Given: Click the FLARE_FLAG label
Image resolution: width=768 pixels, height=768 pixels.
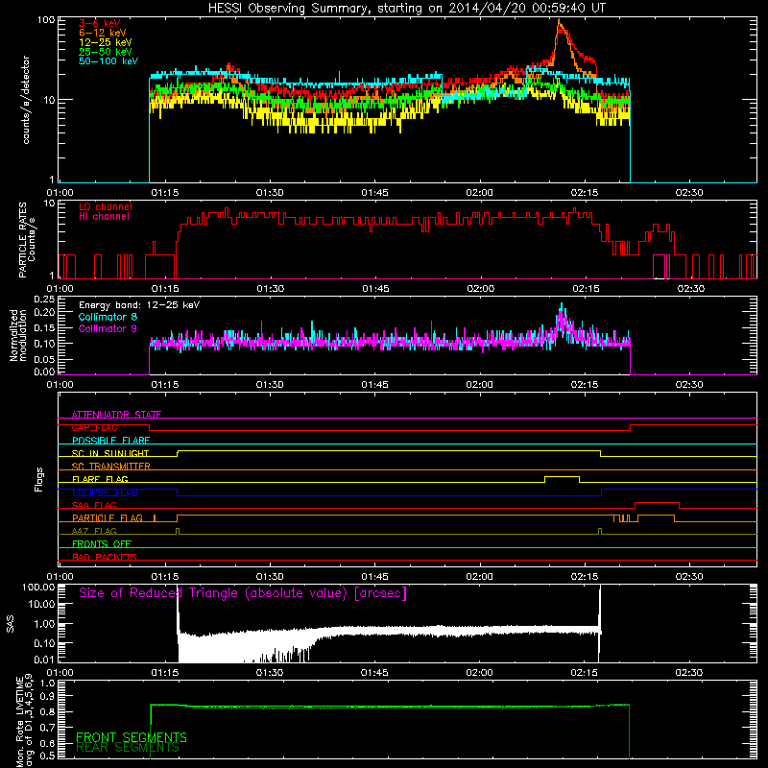Looking at the screenshot, I should (x=100, y=479).
